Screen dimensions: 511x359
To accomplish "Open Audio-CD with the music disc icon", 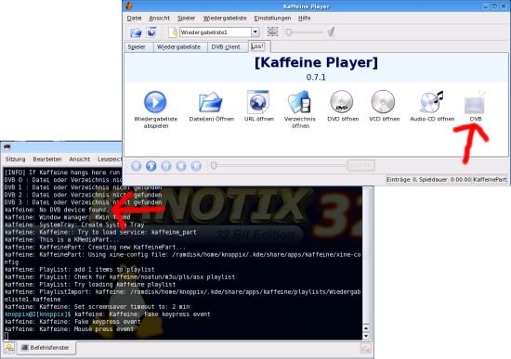I will point(431,101).
